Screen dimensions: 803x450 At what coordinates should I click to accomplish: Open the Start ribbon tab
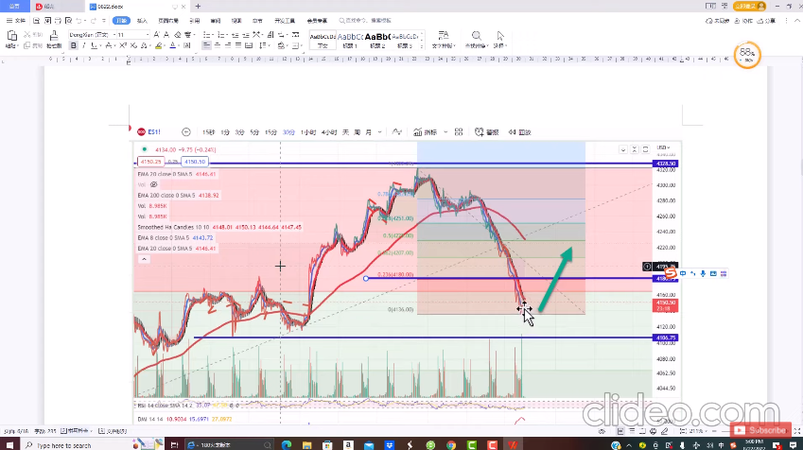click(121, 21)
